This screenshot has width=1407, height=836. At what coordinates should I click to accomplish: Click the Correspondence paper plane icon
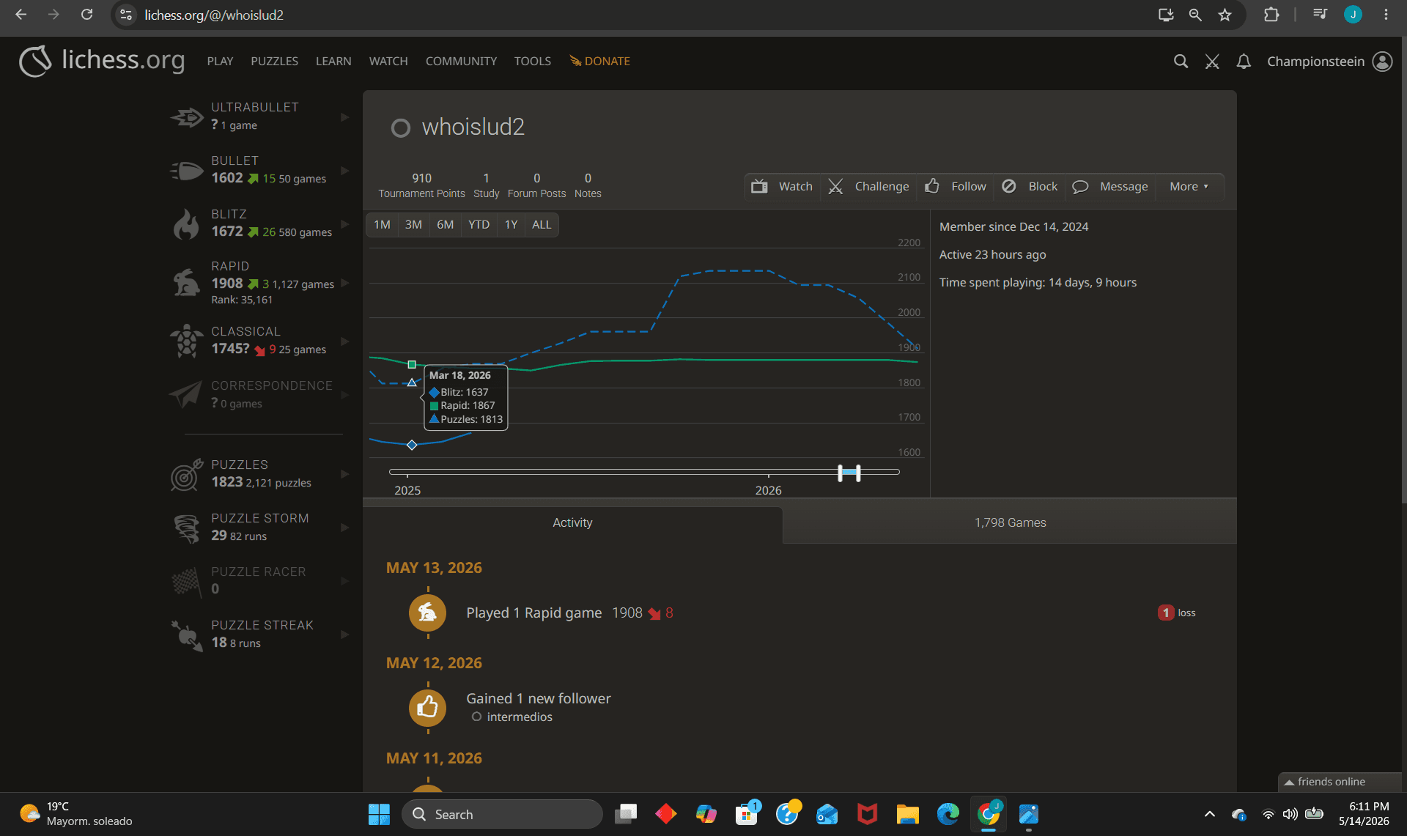click(x=187, y=394)
